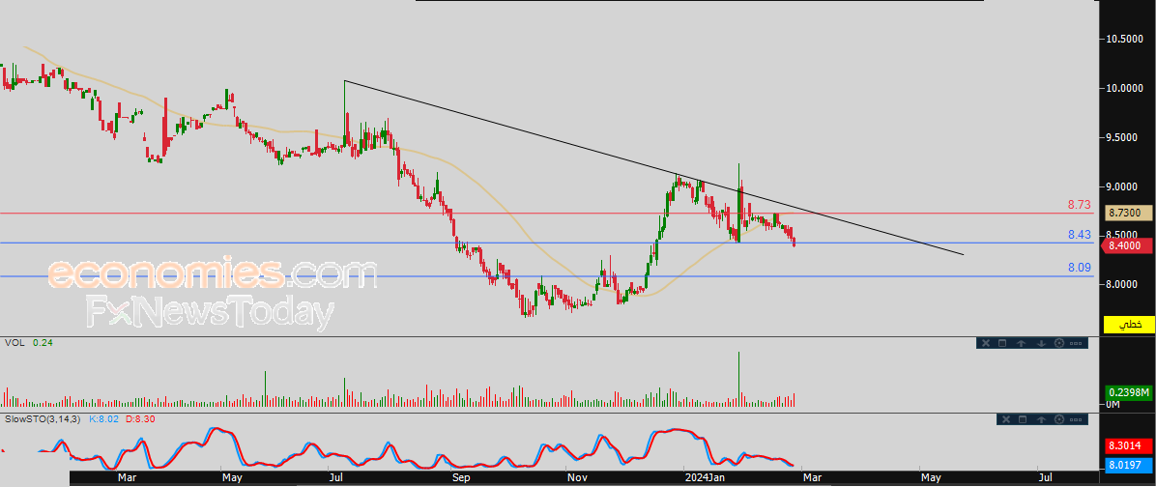The width and height of the screenshot is (1156, 487).
Task: Click the K:8.02 stochastic value
Action: 102,418
